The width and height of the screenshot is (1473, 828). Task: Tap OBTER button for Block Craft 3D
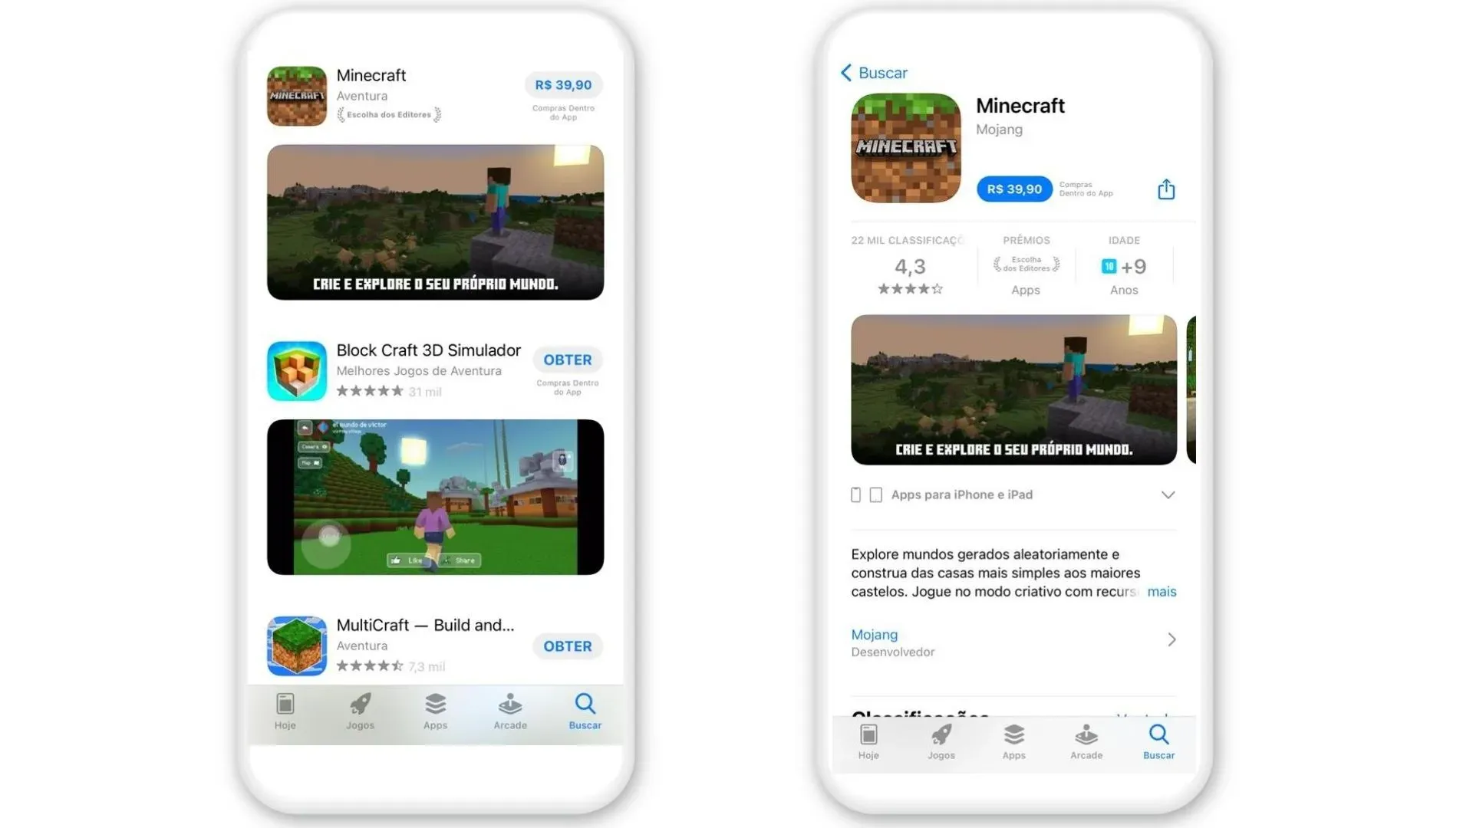click(x=565, y=360)
